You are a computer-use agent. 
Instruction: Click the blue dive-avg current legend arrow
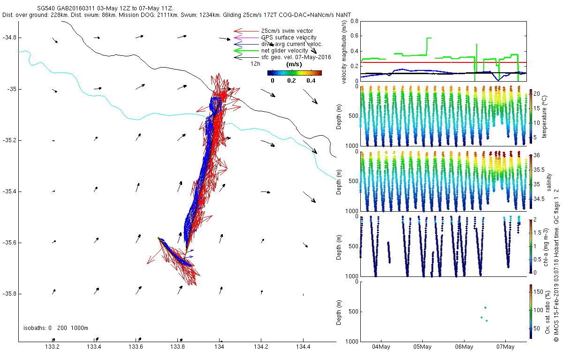pyautogui.click(x=246, y=44)
